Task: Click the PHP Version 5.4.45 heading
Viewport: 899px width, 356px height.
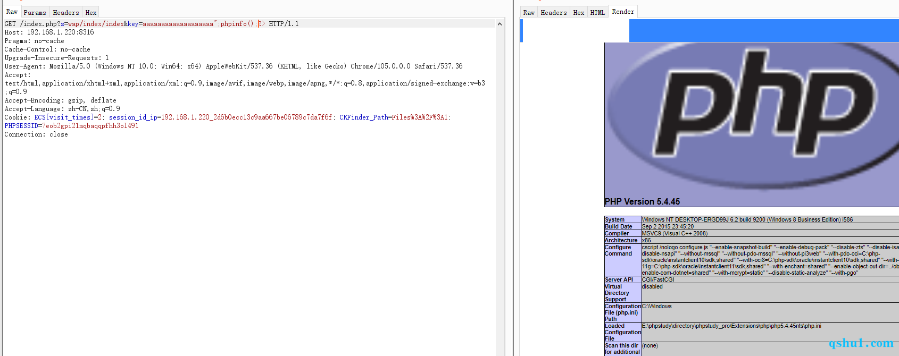Action: [x=642, y=202]
